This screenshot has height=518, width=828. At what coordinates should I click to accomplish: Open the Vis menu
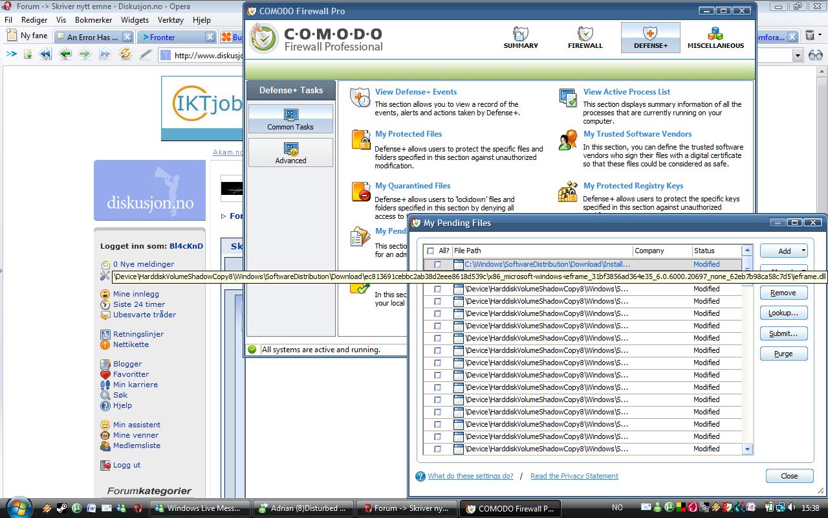(x=61, y=20)
